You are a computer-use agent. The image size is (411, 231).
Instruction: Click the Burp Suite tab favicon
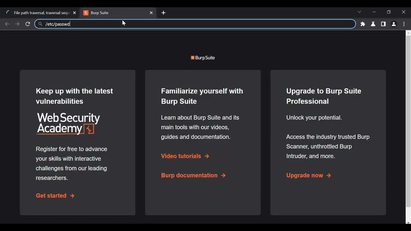[x=86, y=13]
